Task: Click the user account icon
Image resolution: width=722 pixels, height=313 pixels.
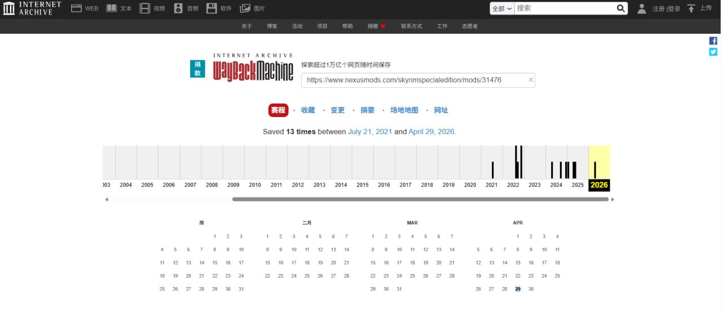Action: 642,8
